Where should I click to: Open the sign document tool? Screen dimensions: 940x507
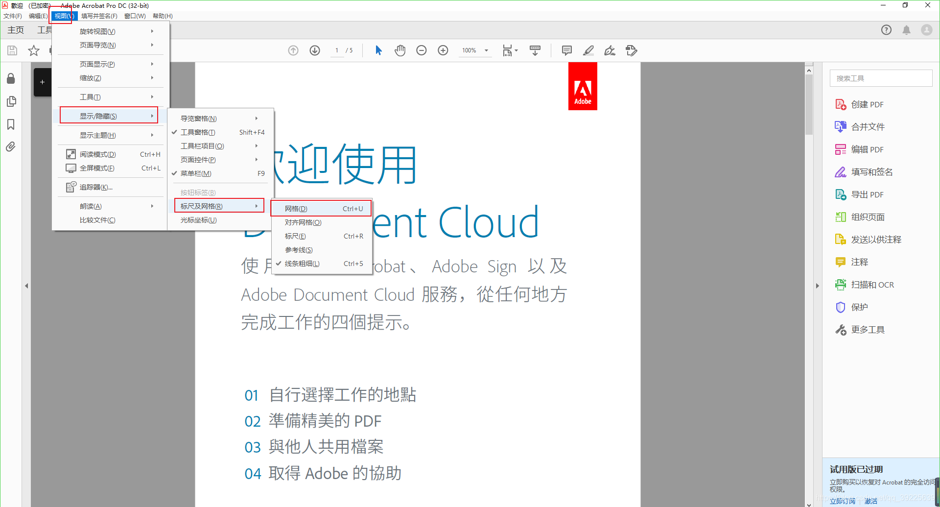pyautogui.click(x=610, y=50)
